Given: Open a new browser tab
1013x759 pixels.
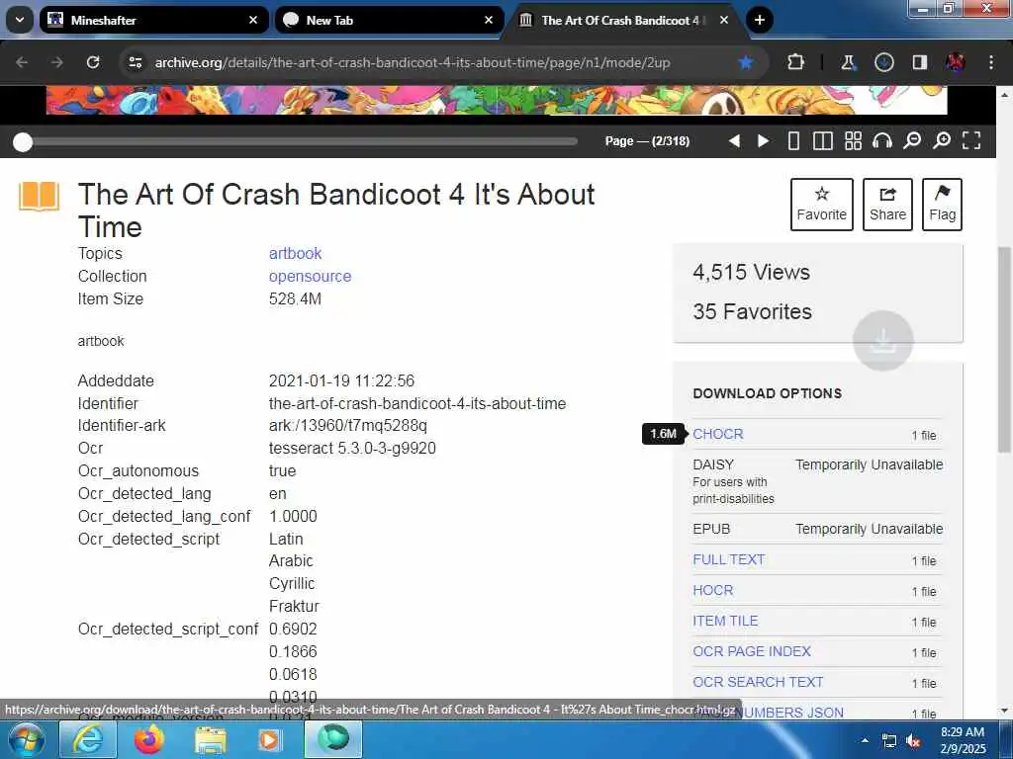Looking at the screenshot, I should [x=759, y=20].
